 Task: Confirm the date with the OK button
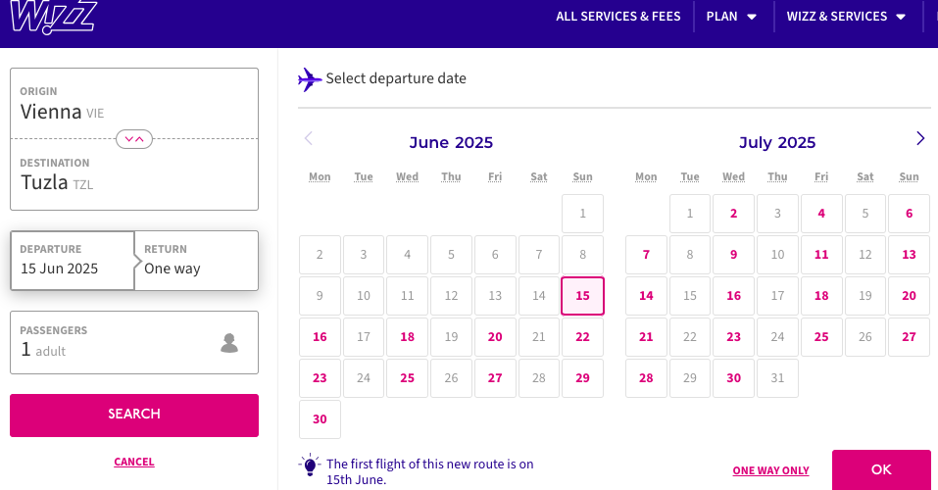coord(881,470)
